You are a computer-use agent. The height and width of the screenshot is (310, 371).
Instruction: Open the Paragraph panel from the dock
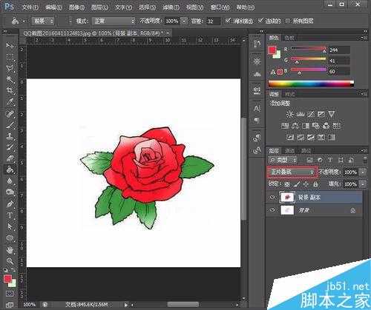[257, 120]
